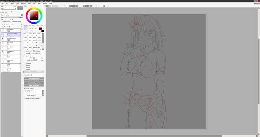Click Rotate 90deg CW button

tap(34, 85)
